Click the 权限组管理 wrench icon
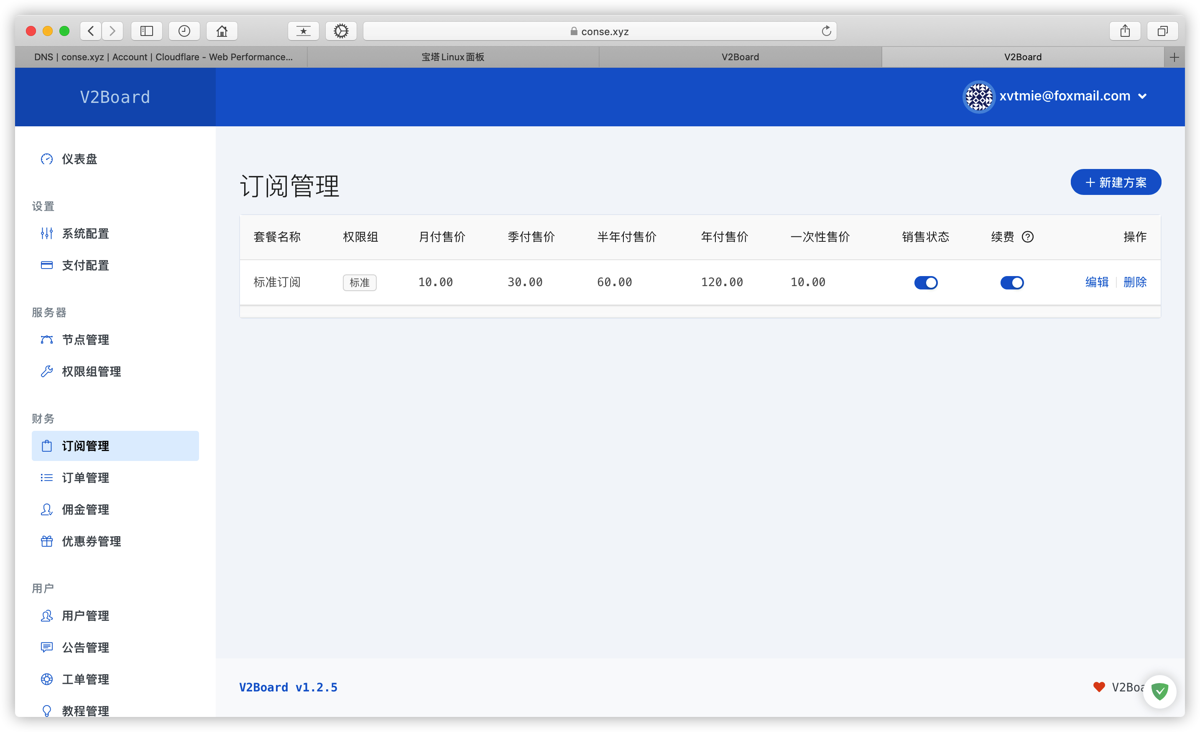This screenshot has width=1200, height=732. point(47,371)
